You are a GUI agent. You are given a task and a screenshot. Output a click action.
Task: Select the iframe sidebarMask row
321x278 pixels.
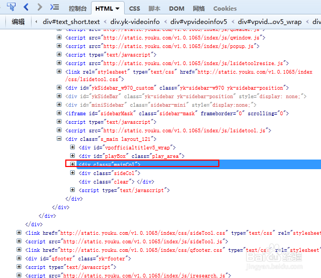177,114
